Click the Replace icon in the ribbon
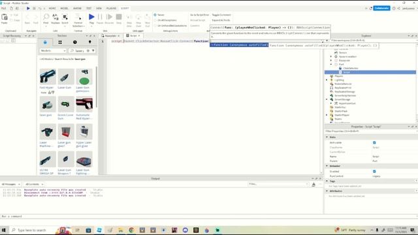The width and height of the screenshot is (418, 235). (55, 18)
